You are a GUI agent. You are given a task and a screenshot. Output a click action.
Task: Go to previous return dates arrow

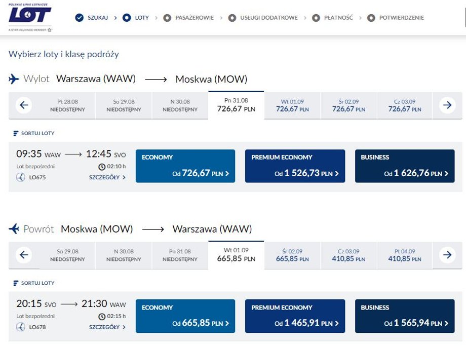tap(24, 255)
